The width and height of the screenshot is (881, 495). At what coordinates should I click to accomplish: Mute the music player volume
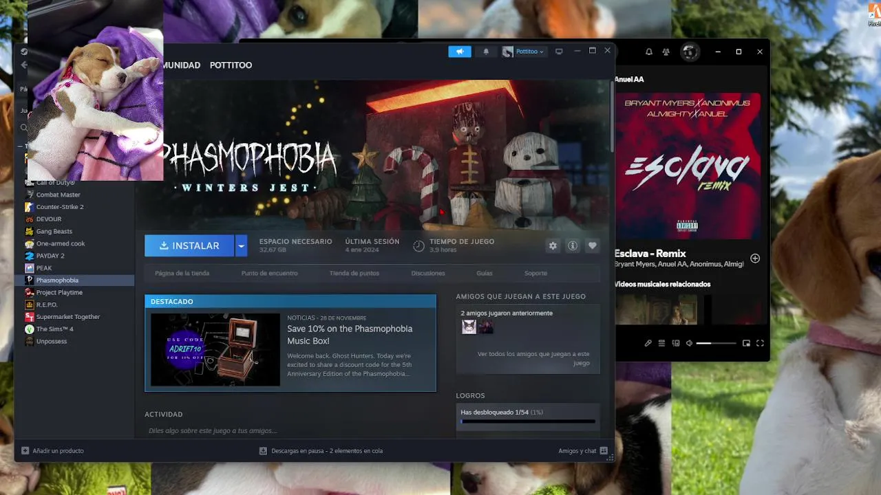coord(689,343)
